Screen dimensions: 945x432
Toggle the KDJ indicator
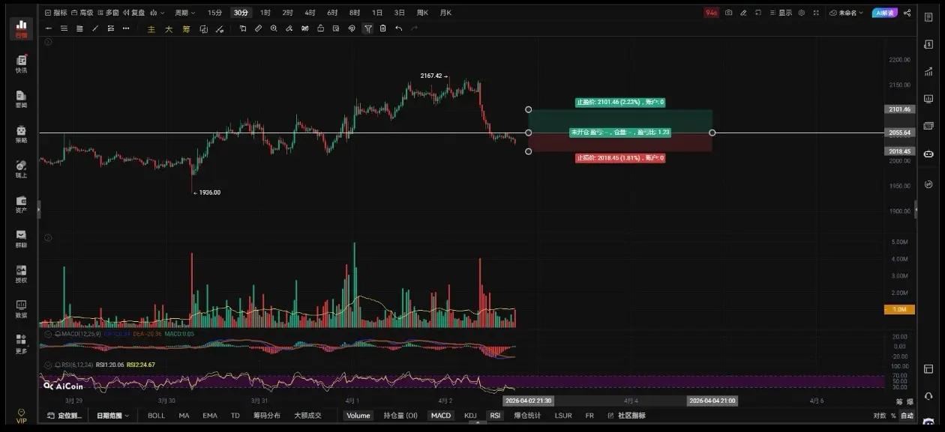[x=470, y=415]
